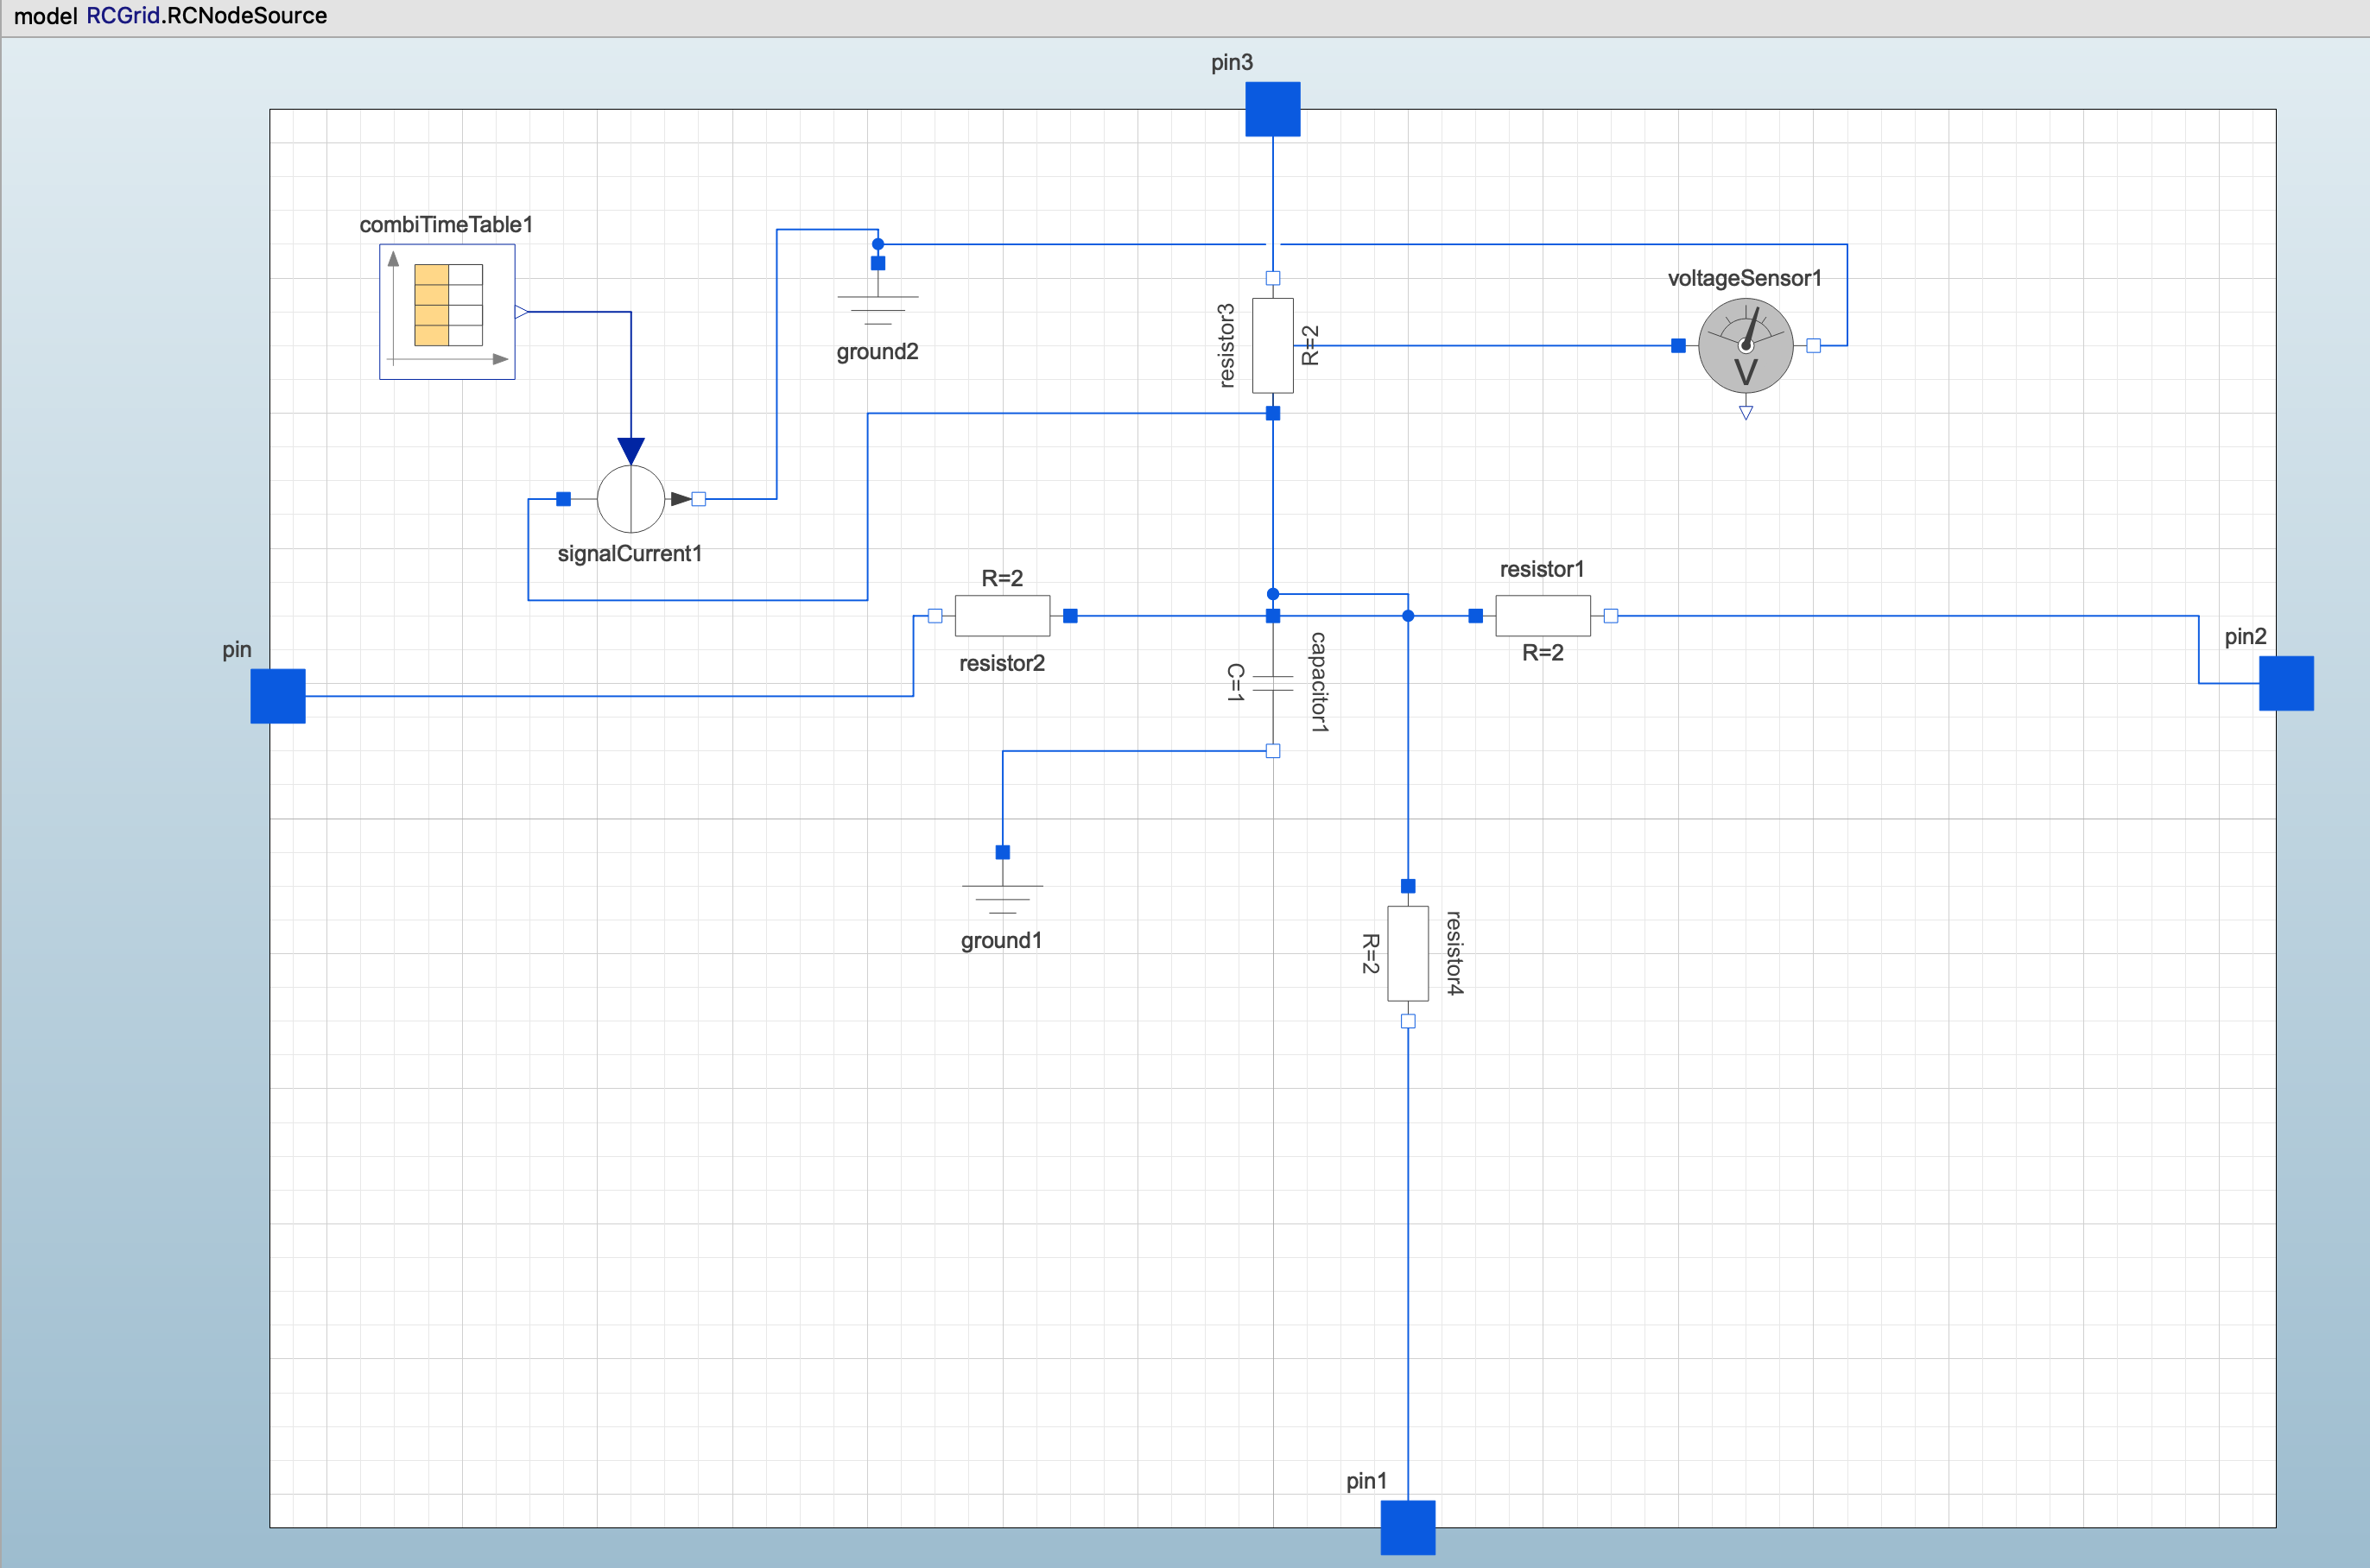Select the pin3 connector square

click(x=1273, y=109)
